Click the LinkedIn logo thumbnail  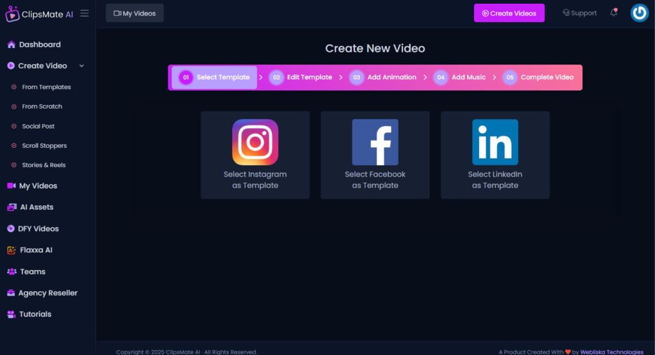495,142
